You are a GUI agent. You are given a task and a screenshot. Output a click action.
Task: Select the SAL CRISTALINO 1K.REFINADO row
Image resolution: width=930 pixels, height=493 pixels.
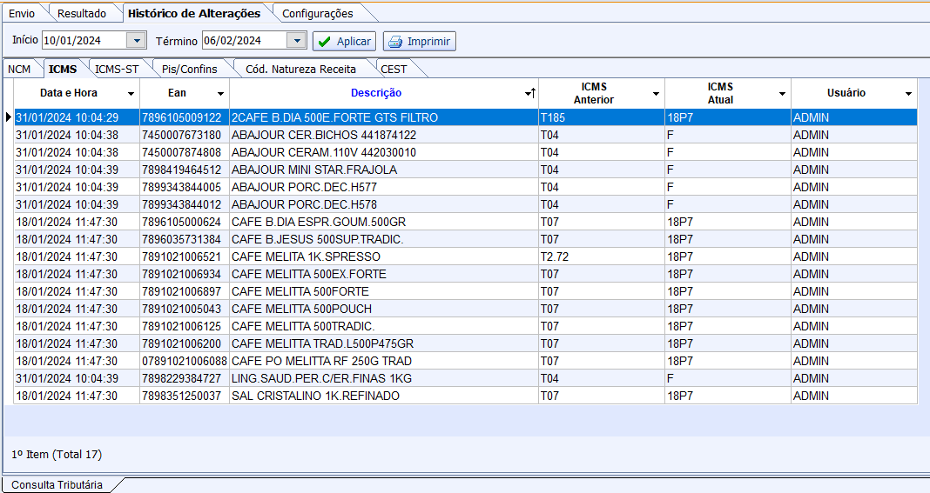point(315,396)
